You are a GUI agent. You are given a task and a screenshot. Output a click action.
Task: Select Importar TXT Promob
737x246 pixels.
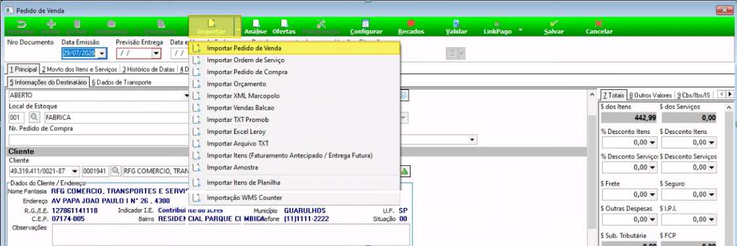click(x=294, y=119)
